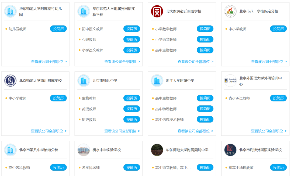Click 投简历 next to 初中语文教师
Image resolution: width=291 pixels, height=176 pixels.
click(x=132, y=29)
